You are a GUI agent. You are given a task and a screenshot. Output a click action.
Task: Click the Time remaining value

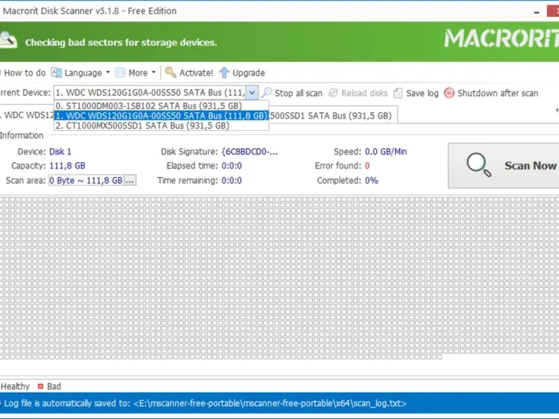point(232,180)
